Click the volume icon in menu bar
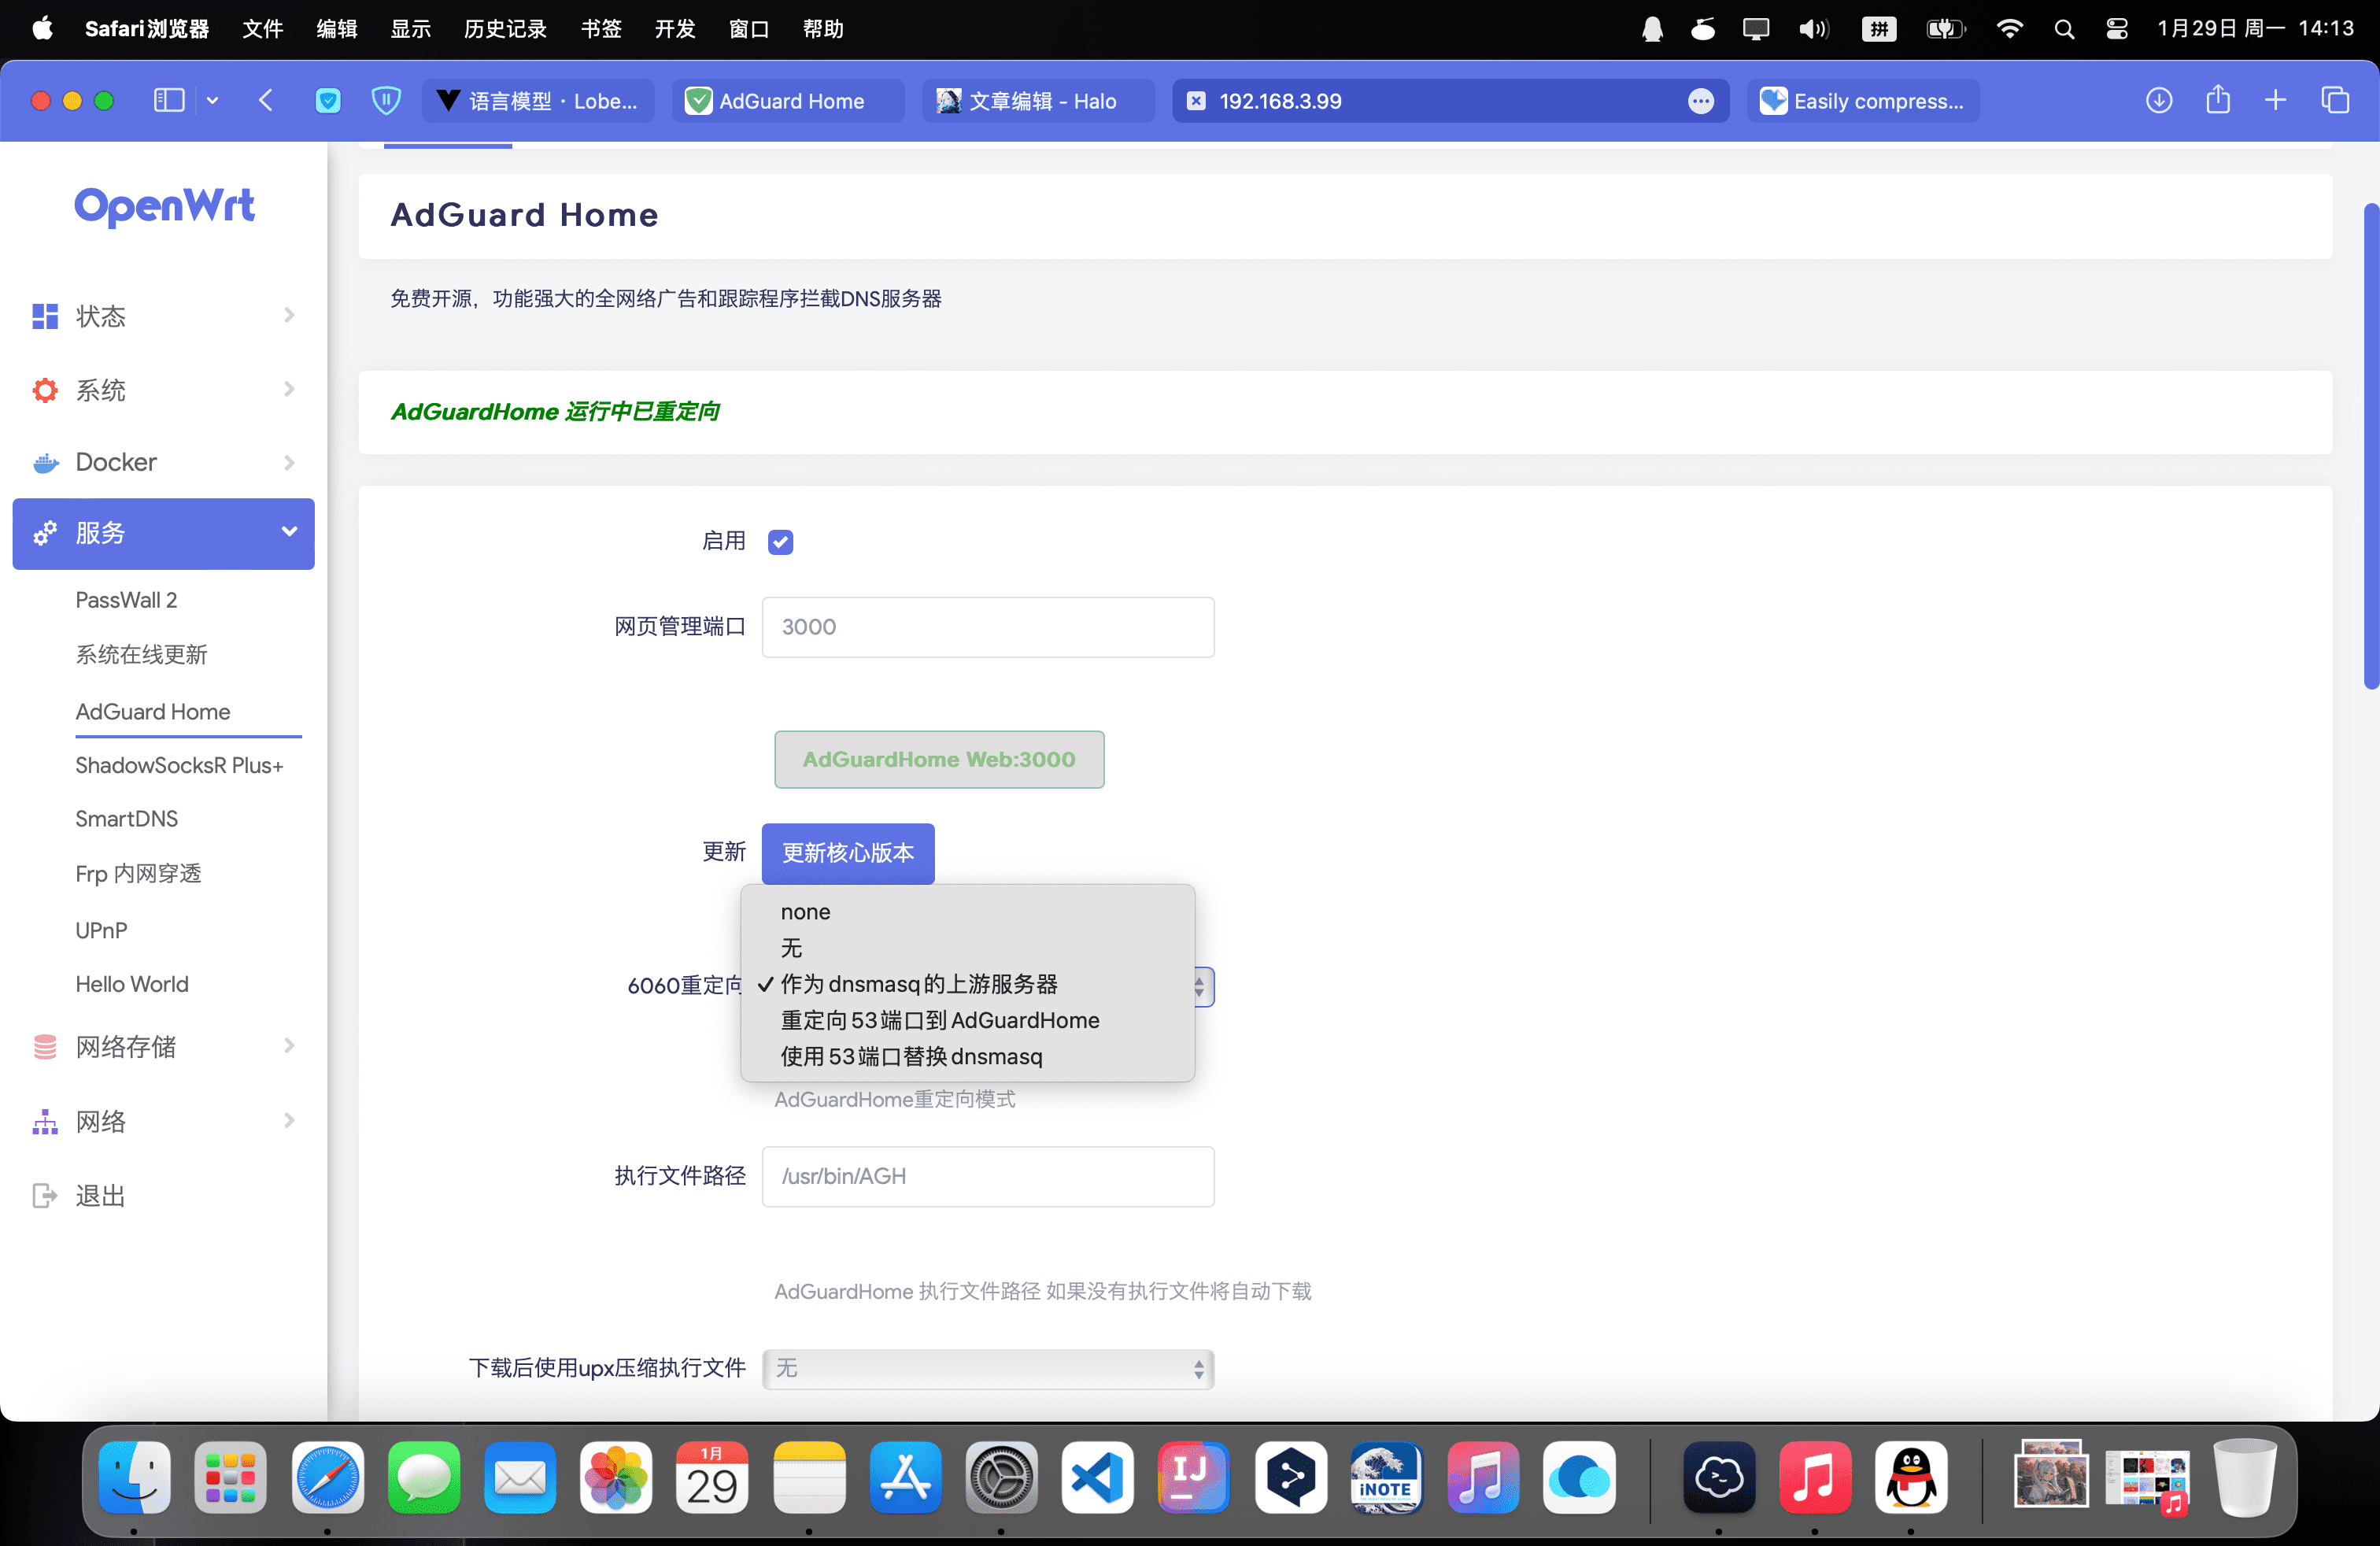 [x=1813, y=28]
